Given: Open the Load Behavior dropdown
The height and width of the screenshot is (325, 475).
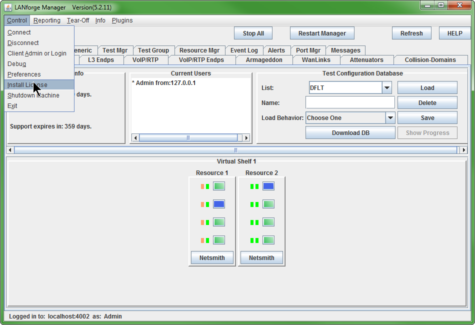Looking at the screenshot, I should (390, 118).
